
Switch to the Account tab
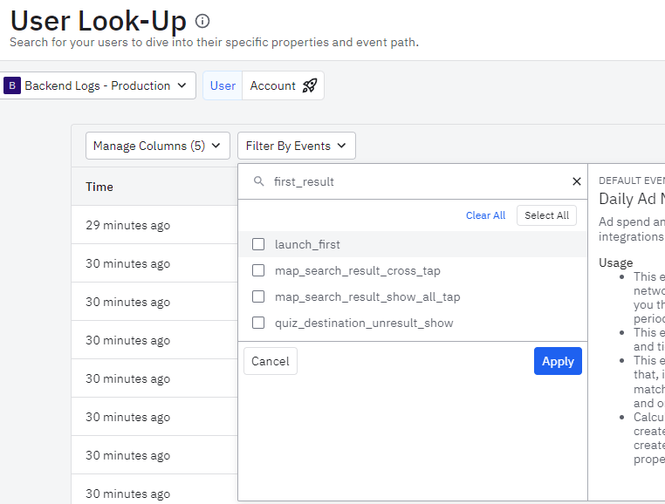[x=273, y=85]
